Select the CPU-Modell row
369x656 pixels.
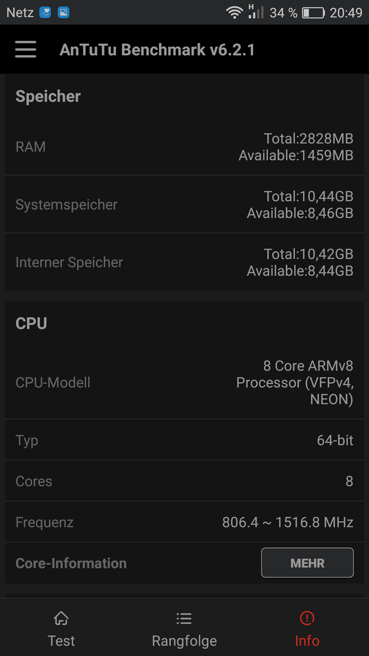[184, 383]
